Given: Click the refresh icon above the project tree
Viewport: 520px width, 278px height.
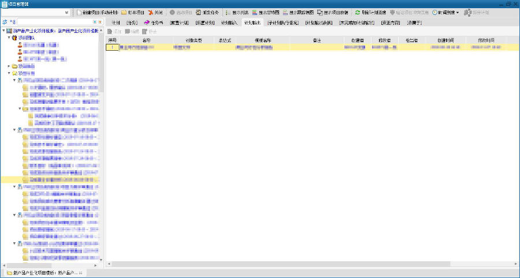Looking at the screenshot, I should click(x=5, y=22).
